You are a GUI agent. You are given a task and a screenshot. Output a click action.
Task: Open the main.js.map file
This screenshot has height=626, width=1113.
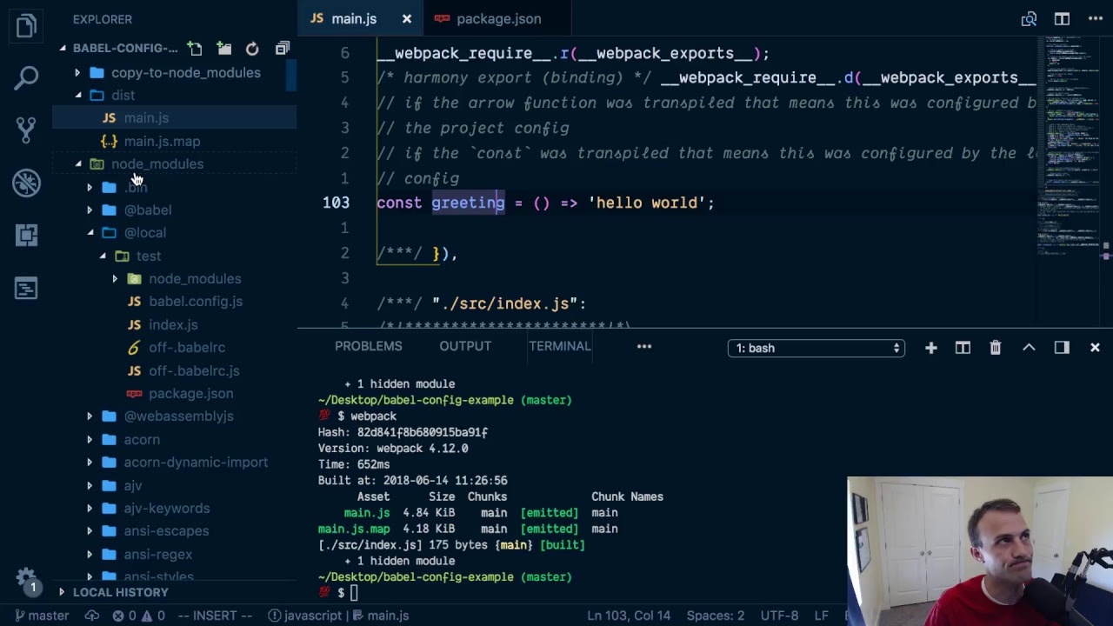point(174,141)
